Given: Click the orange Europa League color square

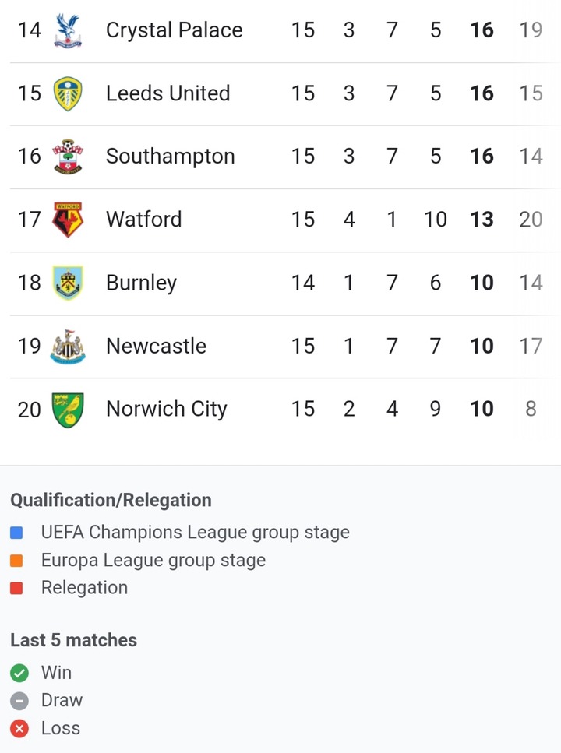Looking at the screenshot, I should point(16,561).
